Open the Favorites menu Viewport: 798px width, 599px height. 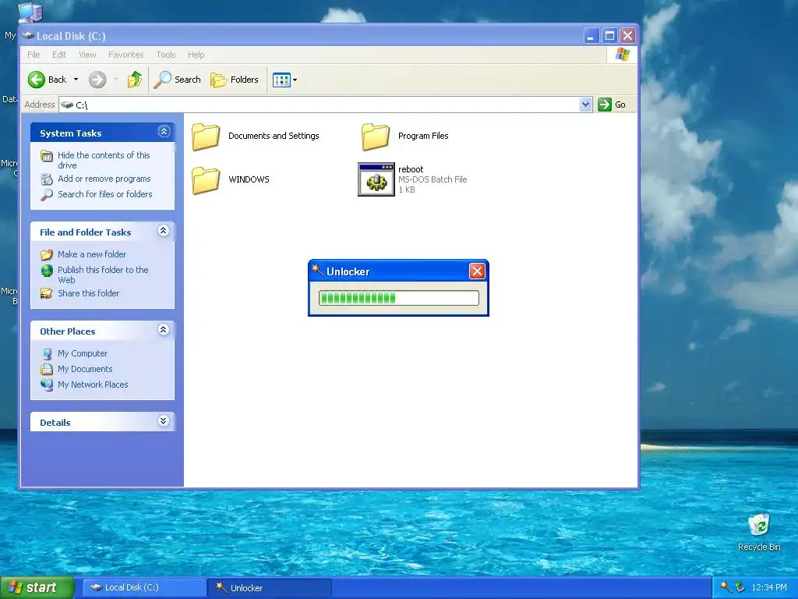(125, 55)
